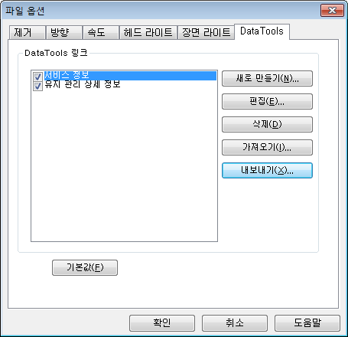This screenshot has height=337, width=348.
Task: Open the 장면 라이트 tab
Action: click(206, 32)
